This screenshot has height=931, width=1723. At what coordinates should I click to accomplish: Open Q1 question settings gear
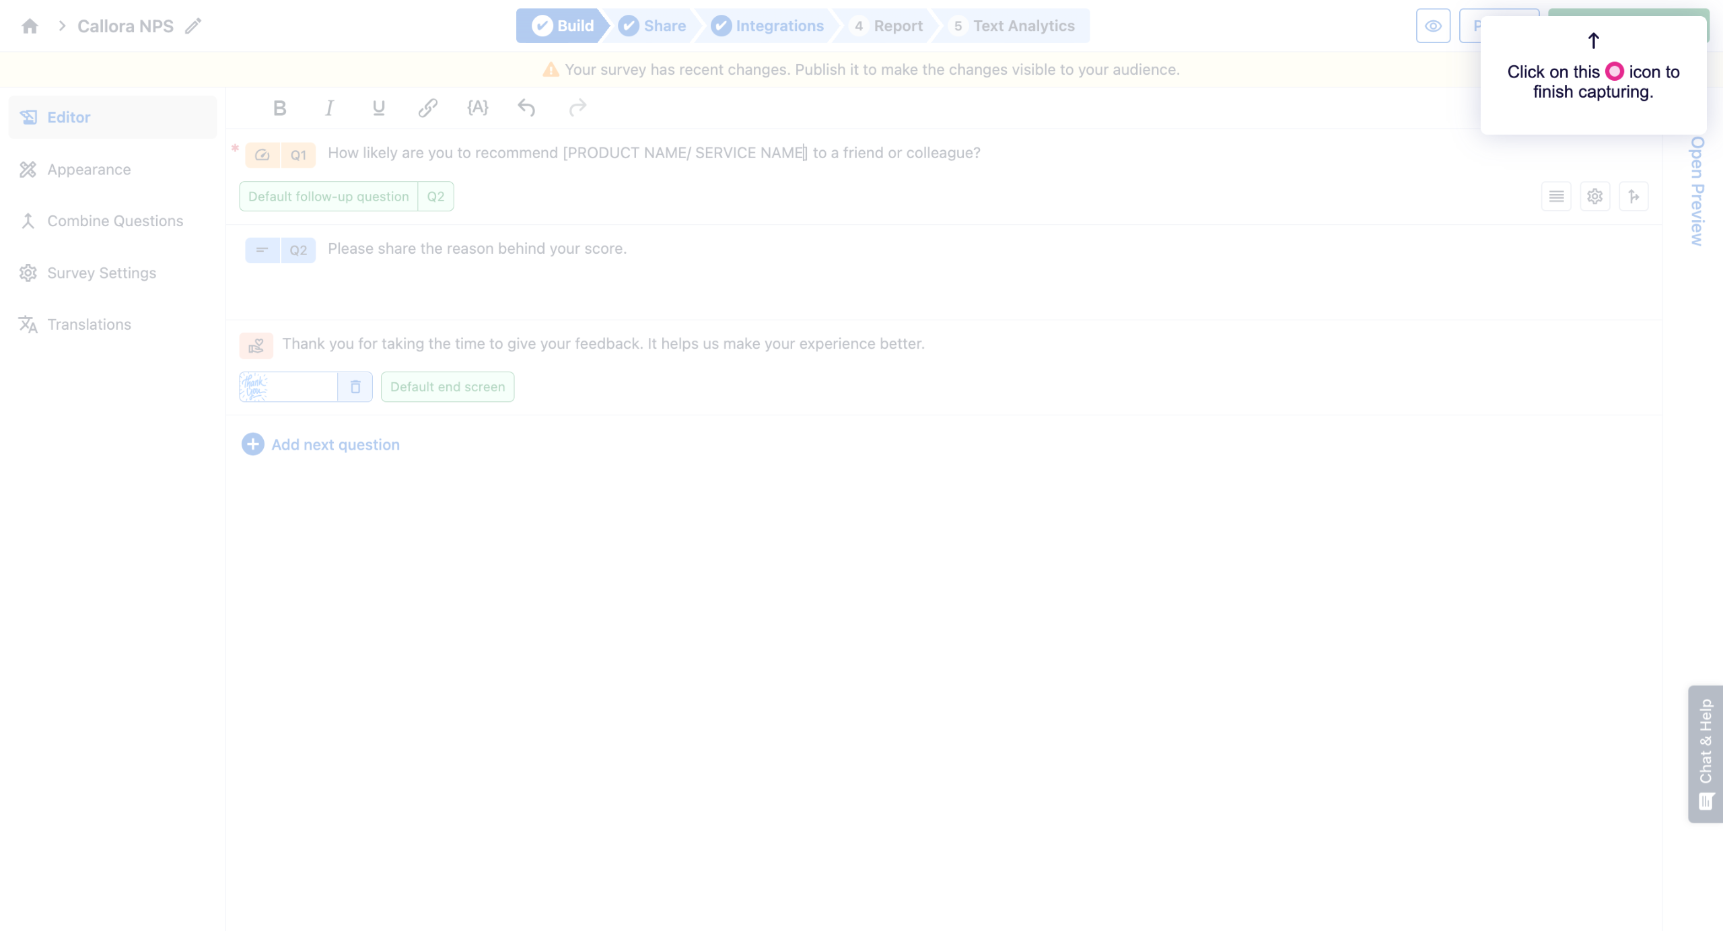click(x=1594, y=197)
